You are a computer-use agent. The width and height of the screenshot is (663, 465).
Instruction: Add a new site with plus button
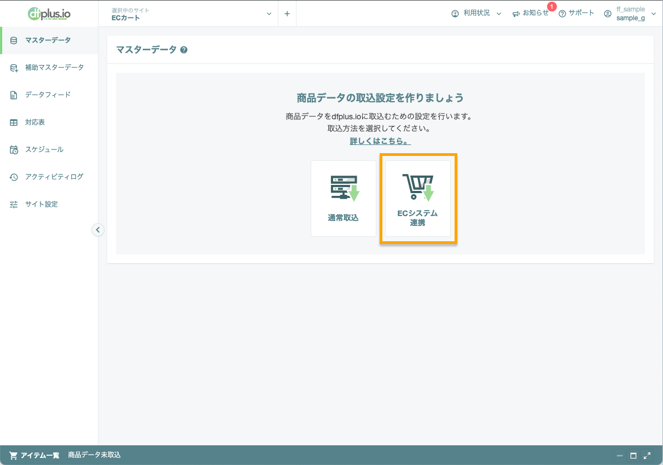click(287, 14)
